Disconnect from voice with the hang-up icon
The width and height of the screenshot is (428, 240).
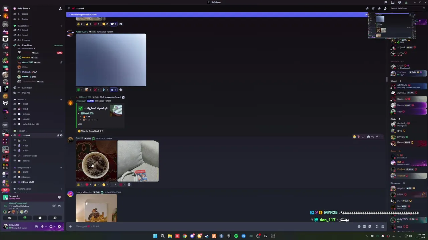coord(59,206)
